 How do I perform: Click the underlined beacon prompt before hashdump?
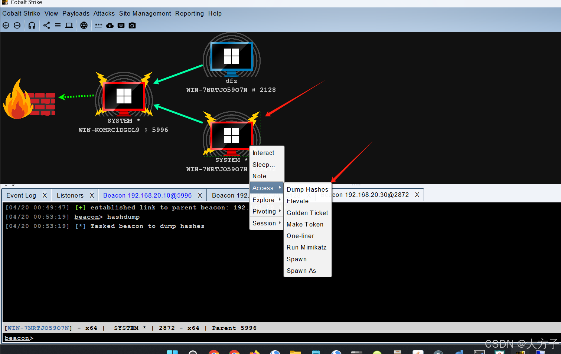coord(87,217)
